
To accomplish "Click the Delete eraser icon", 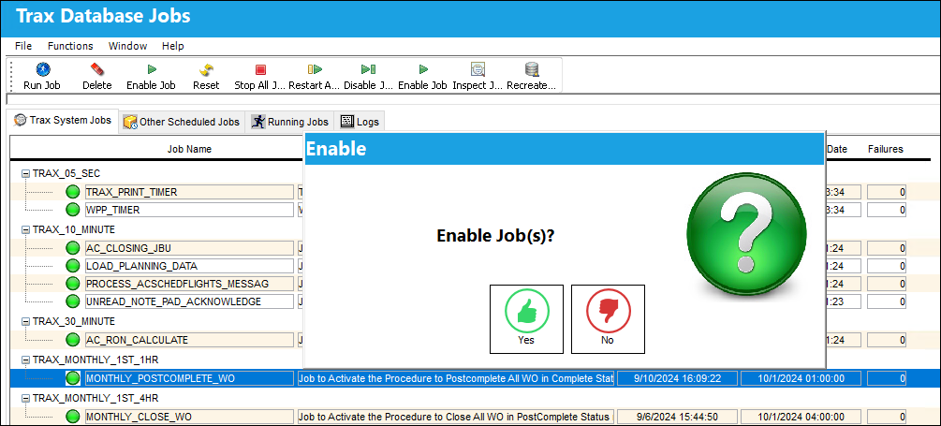I will point(97,69).
